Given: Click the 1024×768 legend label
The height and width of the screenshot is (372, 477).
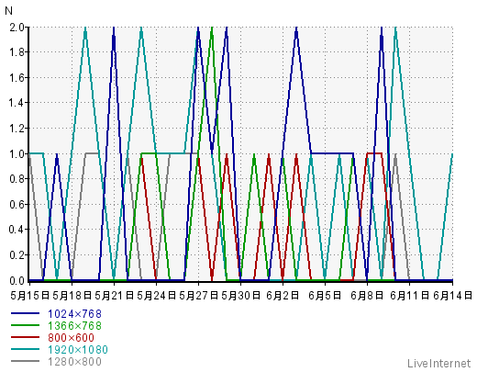Looking at the screenshot, I should (x=74, y=314).
